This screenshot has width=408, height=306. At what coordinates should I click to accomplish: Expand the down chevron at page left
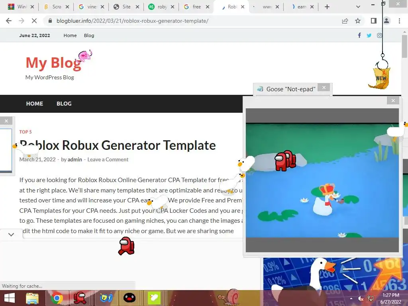11,234
